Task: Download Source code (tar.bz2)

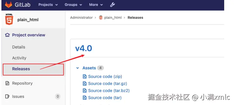Action: [x=109, y=91]
